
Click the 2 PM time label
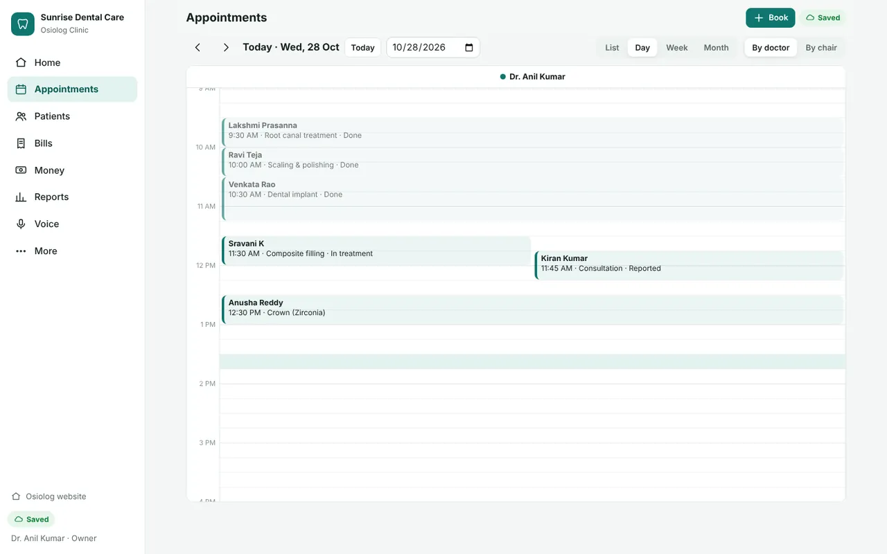[207, 384]
